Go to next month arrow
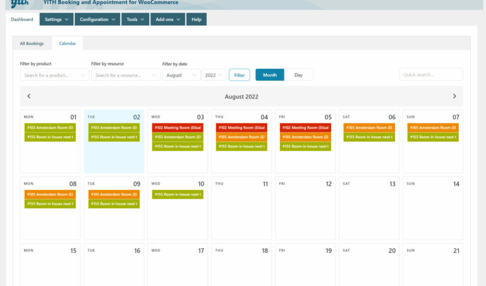 454,96
